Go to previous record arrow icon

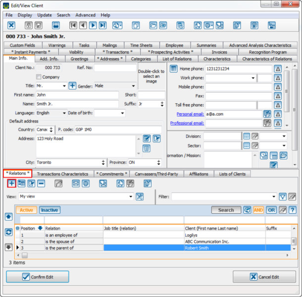point(83,25)
